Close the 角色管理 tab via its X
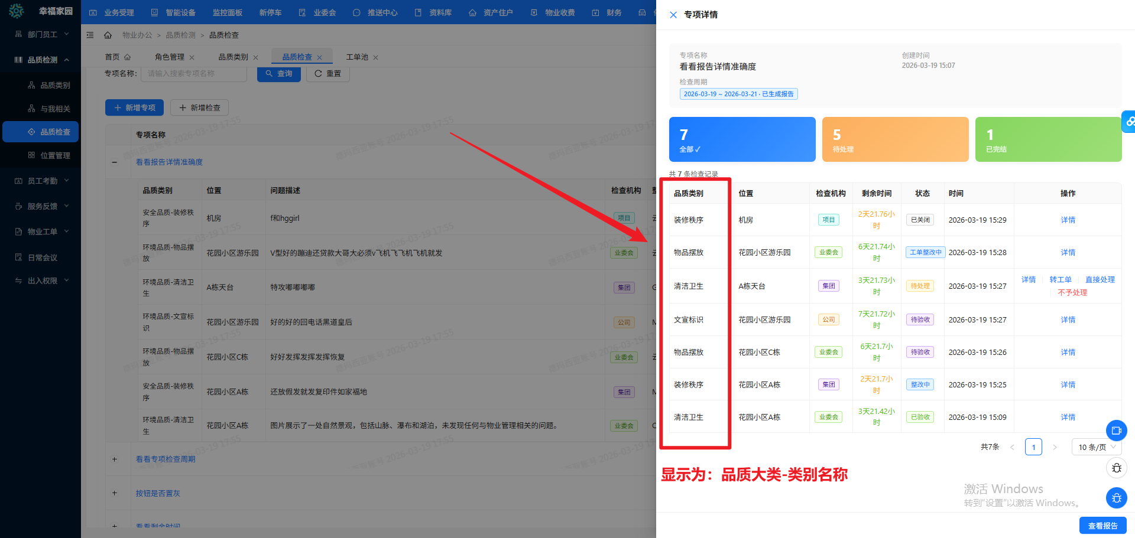1135x538 pixels. click(192, 57)
